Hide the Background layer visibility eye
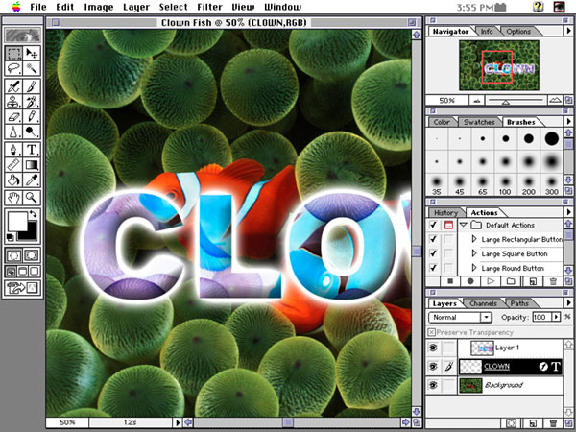Screen dimensions: 576x432 [x=432, y=384]
